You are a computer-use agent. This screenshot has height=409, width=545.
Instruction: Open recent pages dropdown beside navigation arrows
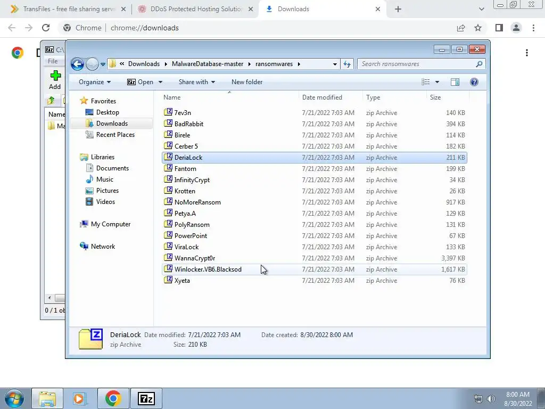click(x=103, y=64)
